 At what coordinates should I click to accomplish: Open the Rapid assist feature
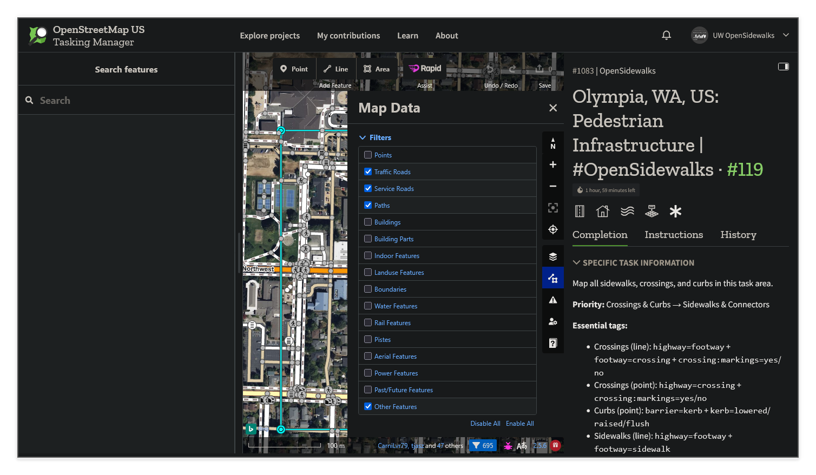[425, 68]
